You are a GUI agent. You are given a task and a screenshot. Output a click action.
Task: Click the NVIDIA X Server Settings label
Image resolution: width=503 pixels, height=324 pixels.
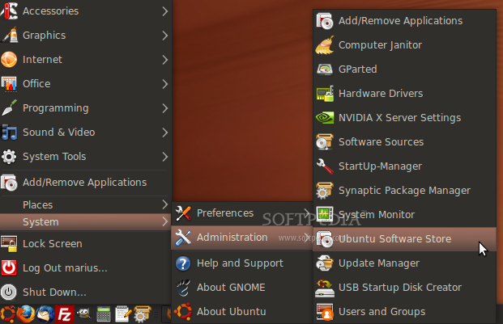pyautogui.click(x=399, y=118)
